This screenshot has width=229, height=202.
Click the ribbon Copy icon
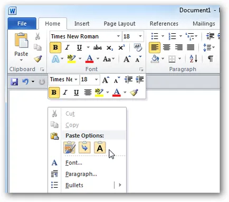point(37,47)
